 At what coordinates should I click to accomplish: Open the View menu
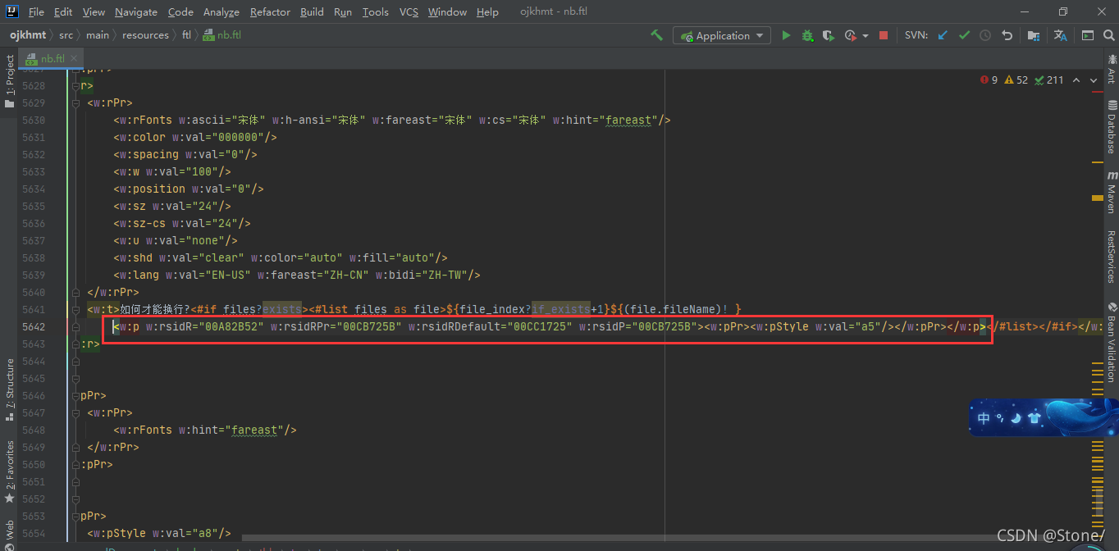94,11
